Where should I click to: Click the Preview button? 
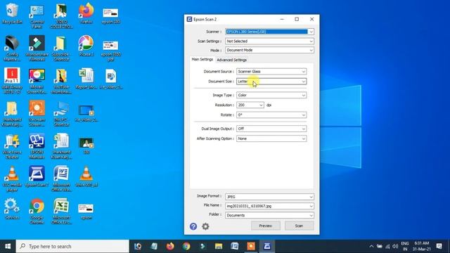266,226
